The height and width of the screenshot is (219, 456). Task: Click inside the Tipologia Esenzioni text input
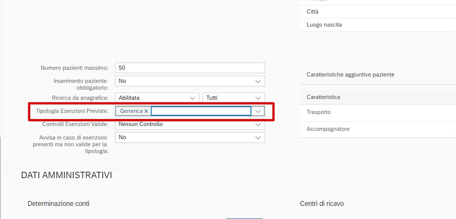pos(201,111)
